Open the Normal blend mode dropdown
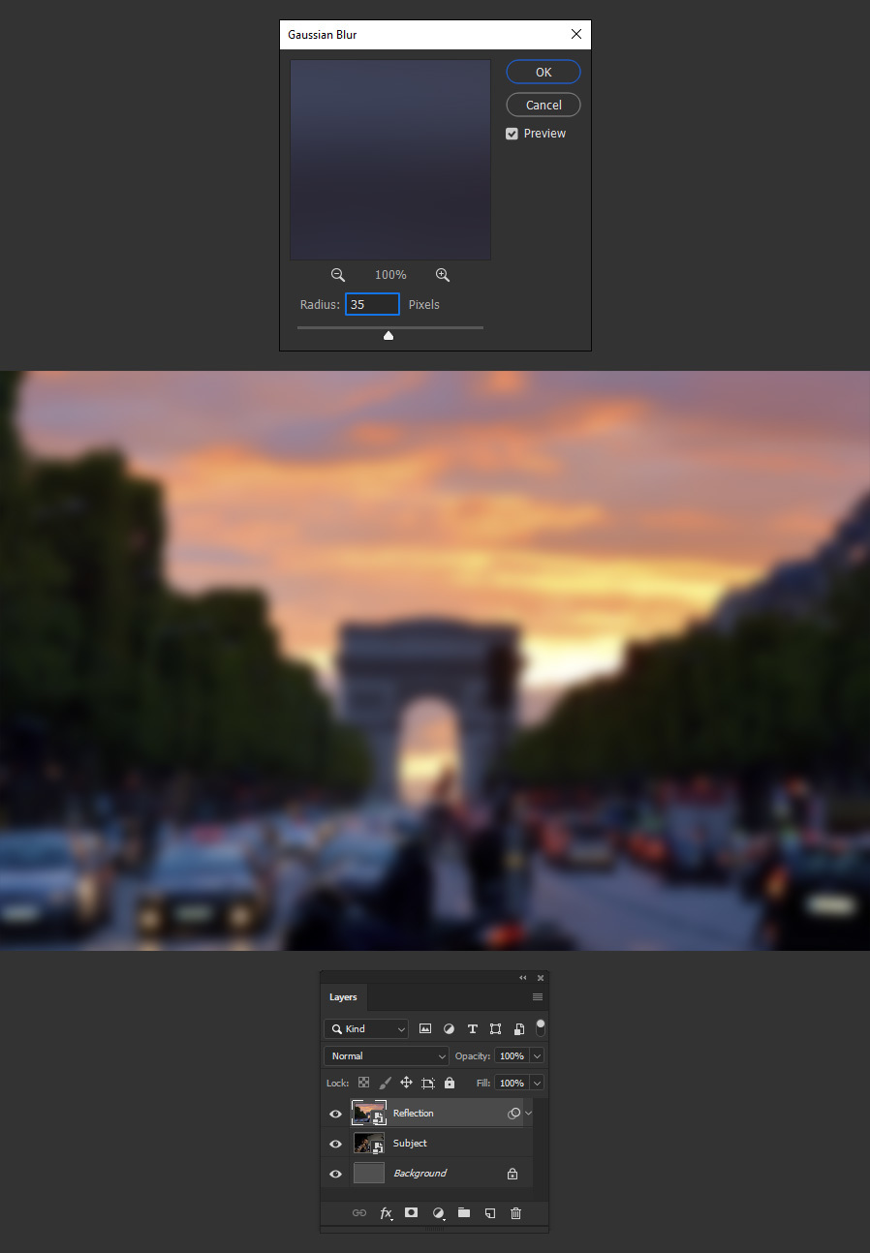This screenshot has height=1253, width=870. pyautogui.click(x=387, y=1055)
